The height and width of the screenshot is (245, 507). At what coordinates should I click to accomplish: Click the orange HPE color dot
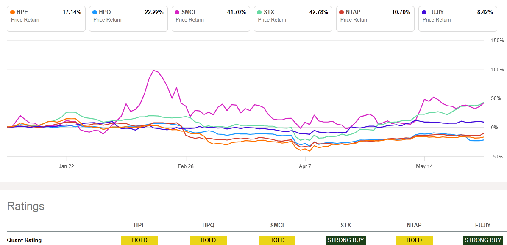[13, 12]
